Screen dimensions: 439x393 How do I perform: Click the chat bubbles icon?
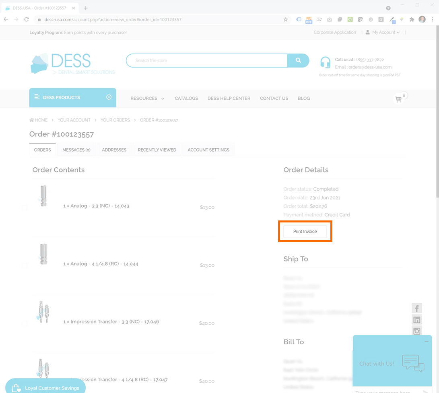[413, 363]
